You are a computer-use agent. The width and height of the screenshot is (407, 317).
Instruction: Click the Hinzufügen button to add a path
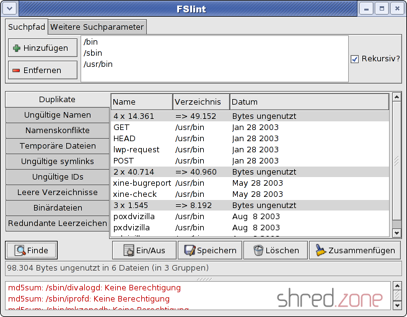(x=42, y=48)
